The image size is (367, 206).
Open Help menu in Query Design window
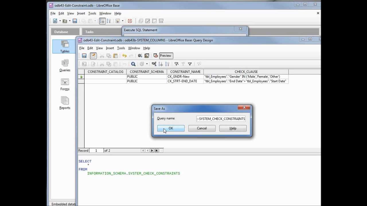[147, 48]
